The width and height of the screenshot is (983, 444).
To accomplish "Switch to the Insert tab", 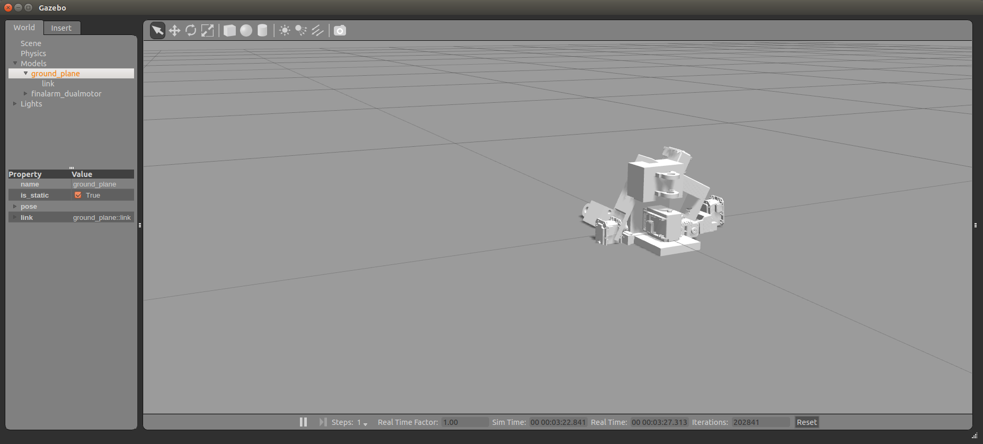I will coord(61,28).
